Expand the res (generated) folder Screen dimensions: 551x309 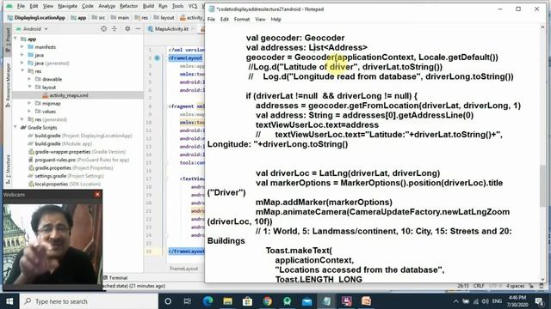pyautogui.click(x=22, y=119)
